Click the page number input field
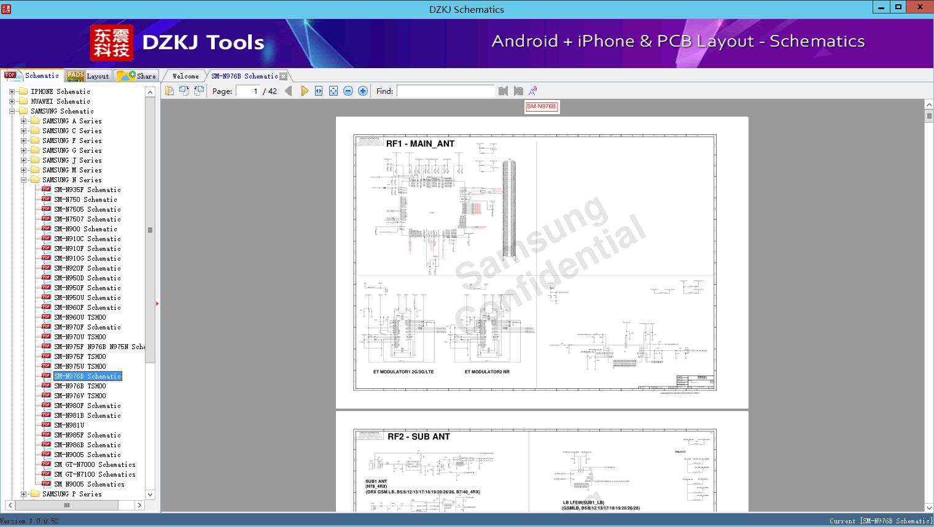 coord(248,91)
